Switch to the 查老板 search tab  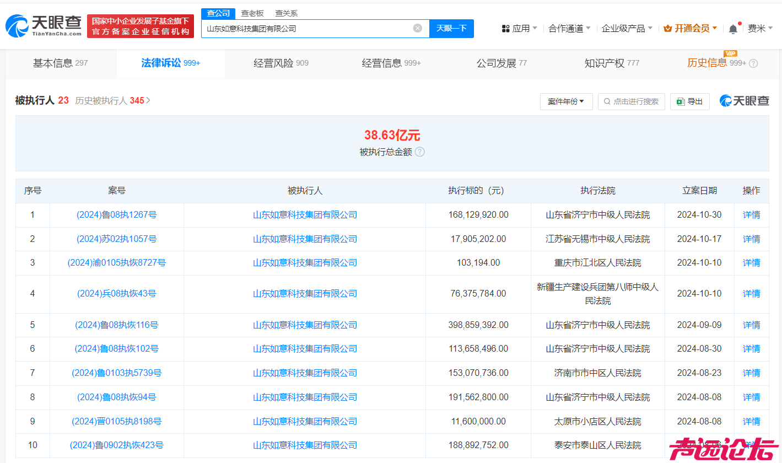click(252, 13)
